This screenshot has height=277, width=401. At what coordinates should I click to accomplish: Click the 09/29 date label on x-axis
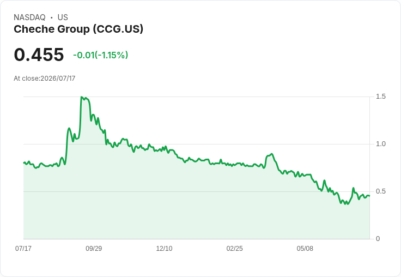click(94, 248)
